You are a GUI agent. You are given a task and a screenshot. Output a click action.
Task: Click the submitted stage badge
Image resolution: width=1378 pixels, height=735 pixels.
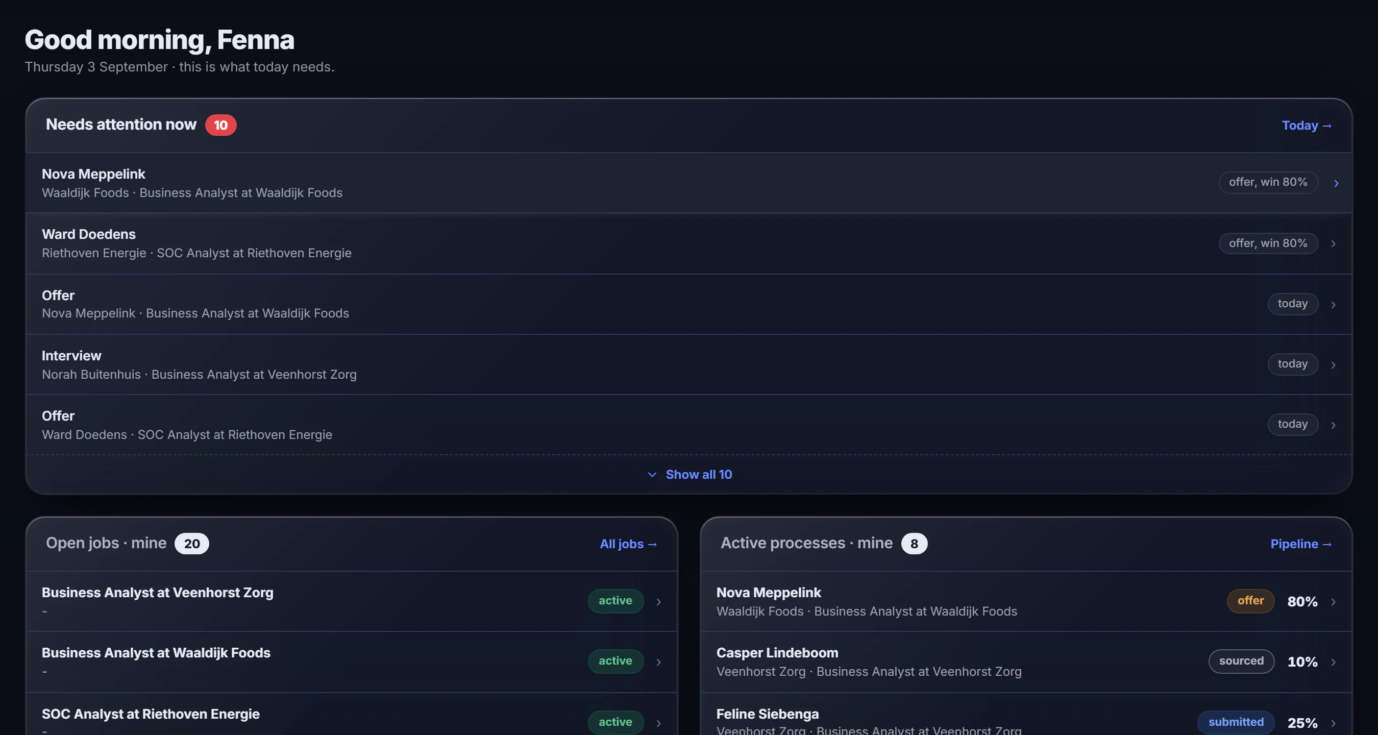1236,722
